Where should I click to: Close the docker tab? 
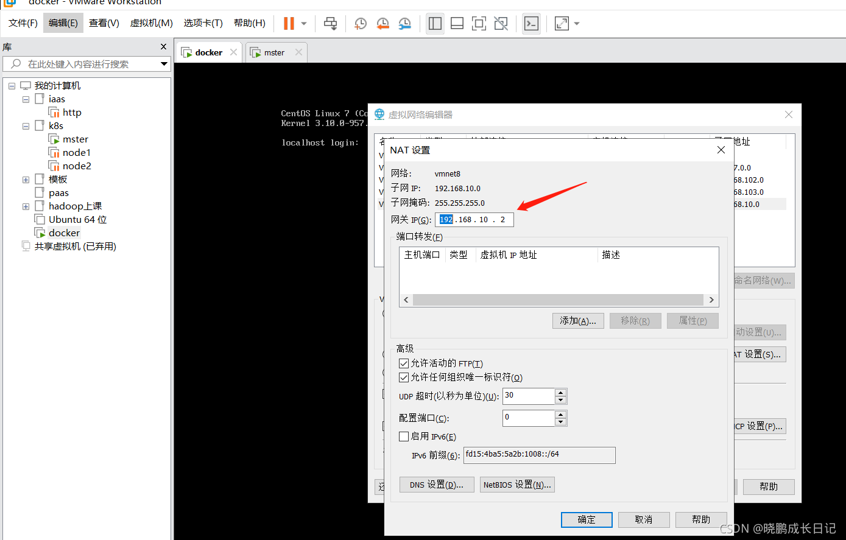pyautogui.click(x=233, y=52)
